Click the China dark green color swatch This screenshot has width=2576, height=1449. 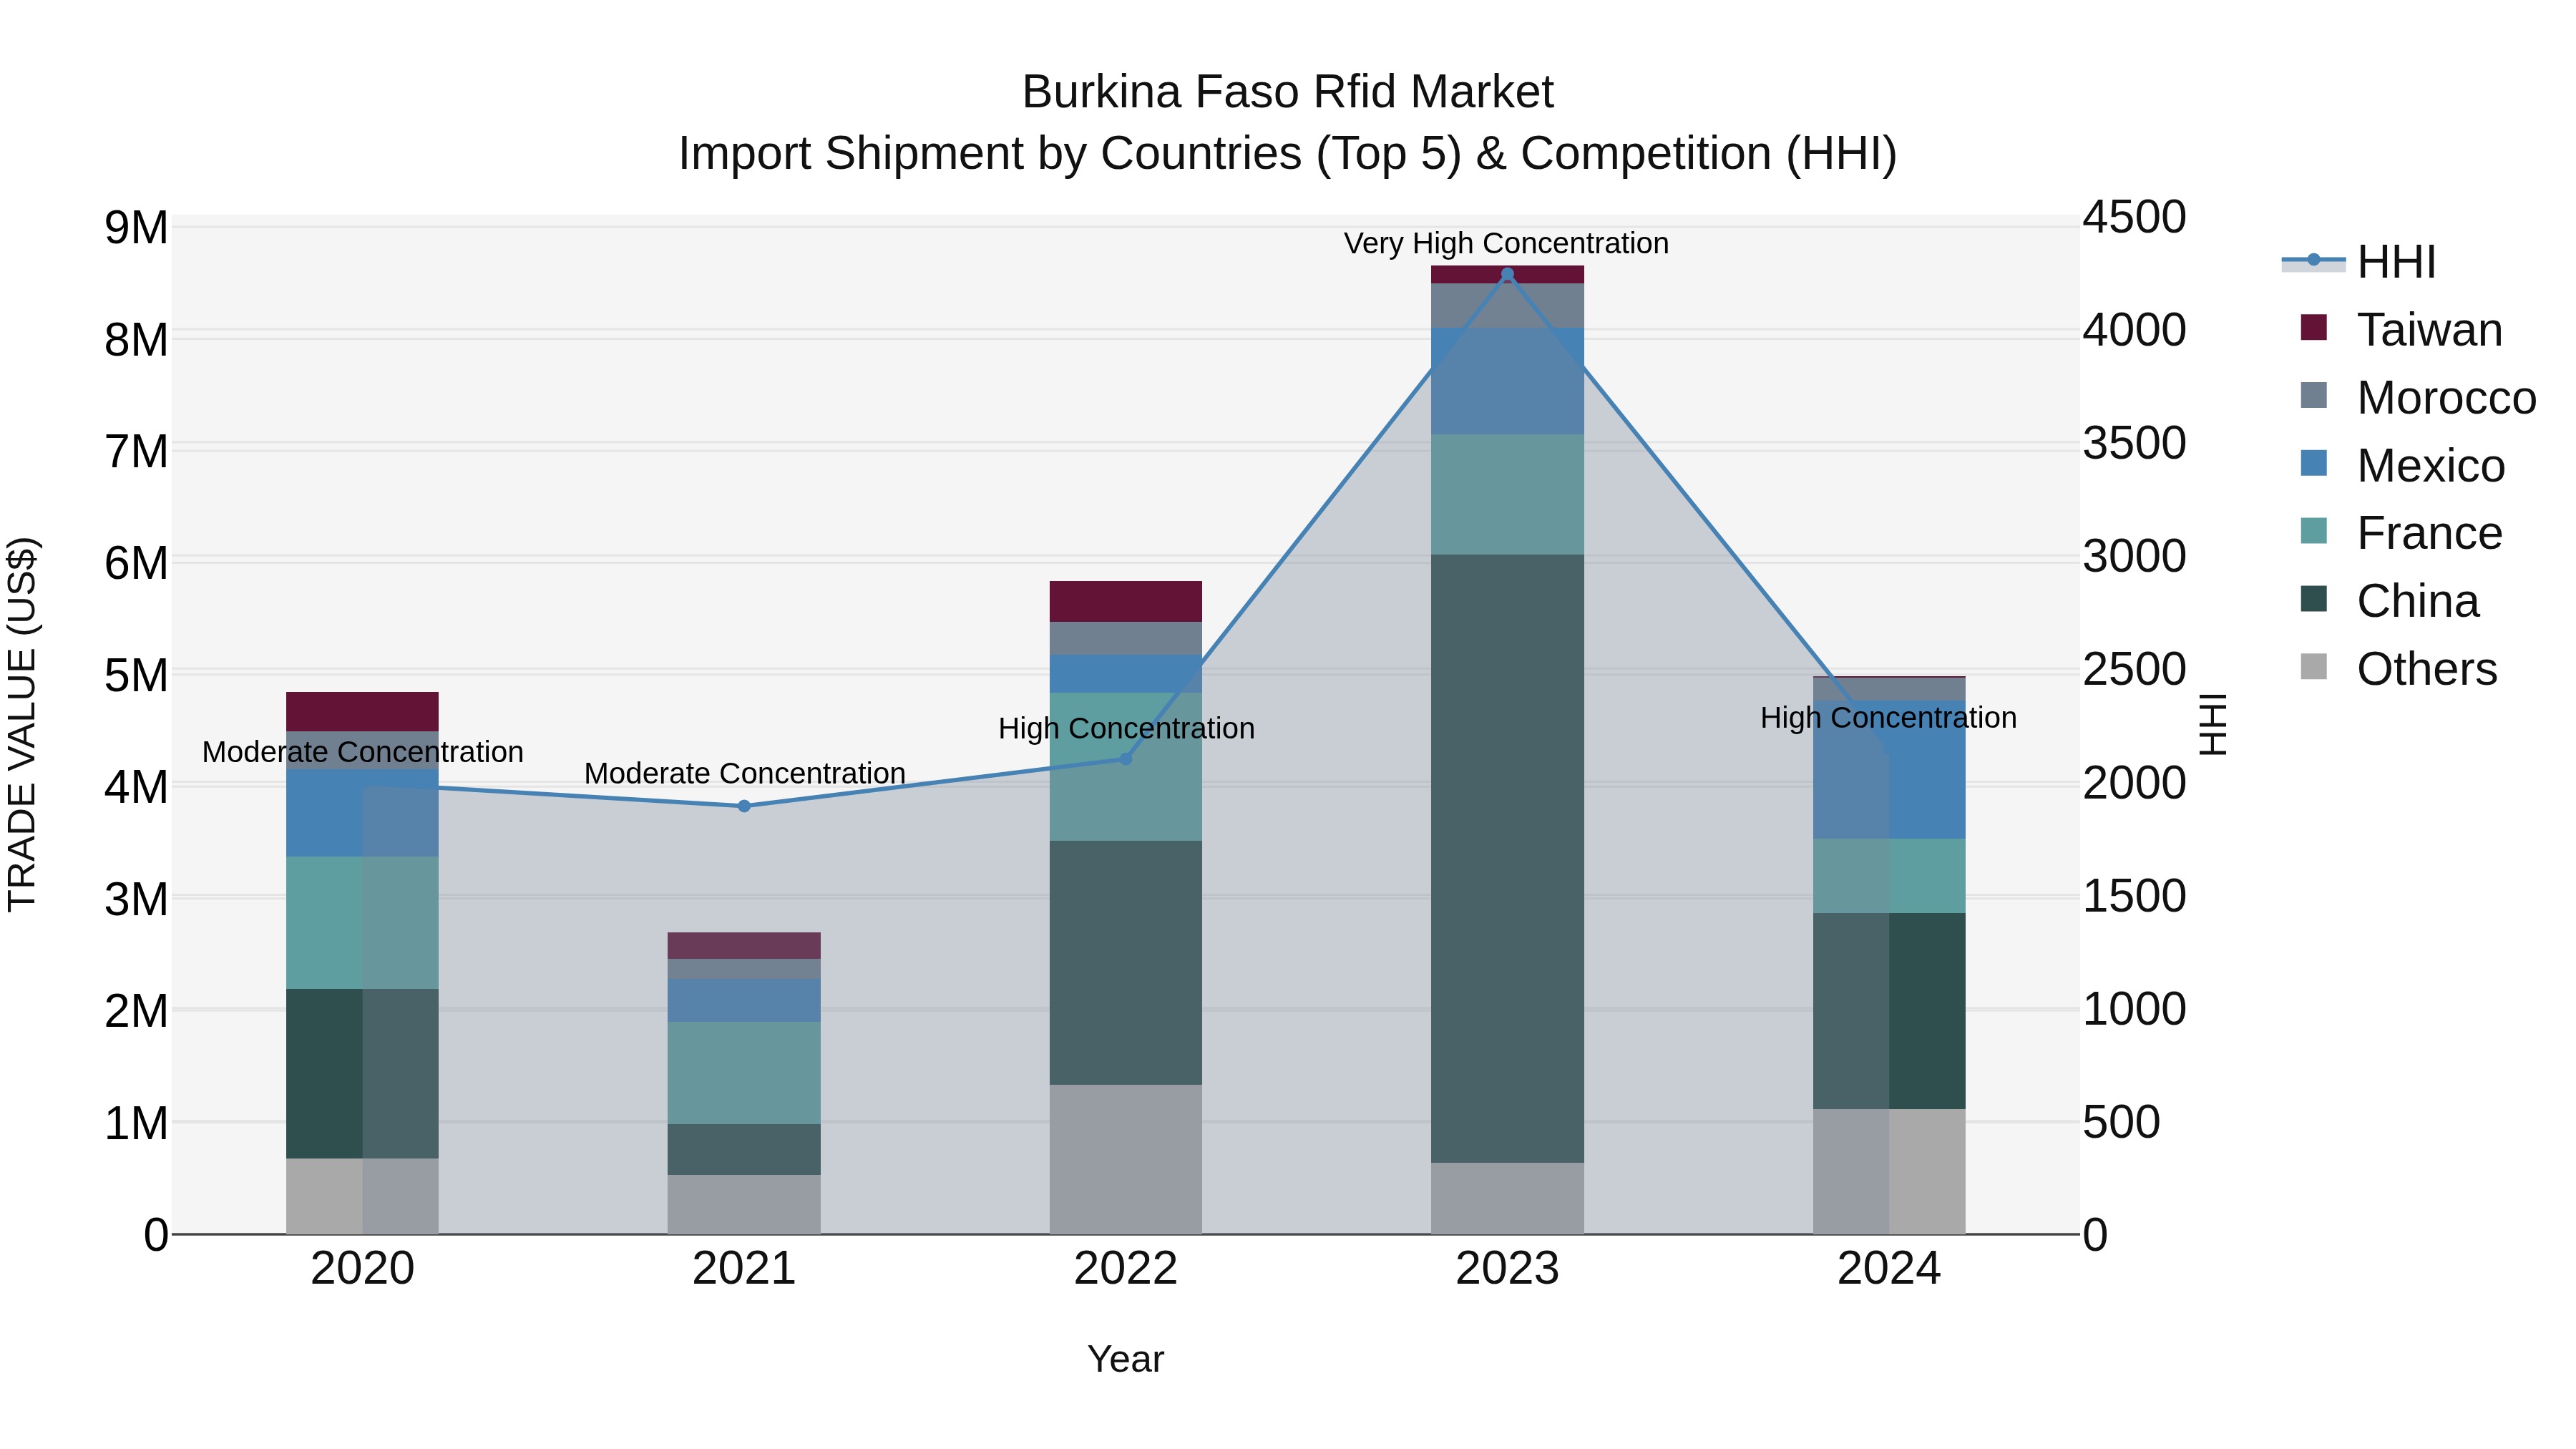[2313, 599]
